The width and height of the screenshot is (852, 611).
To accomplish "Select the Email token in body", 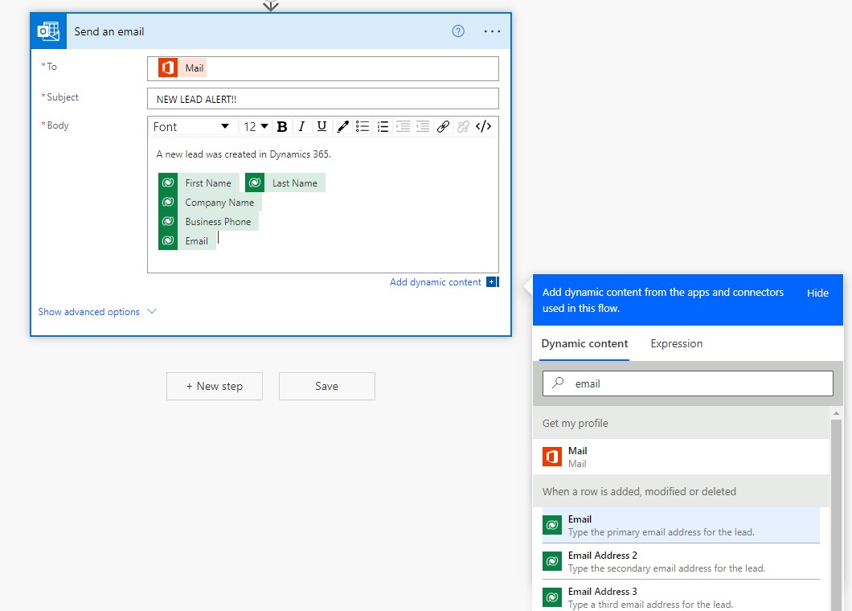I will tap(187, 241).
